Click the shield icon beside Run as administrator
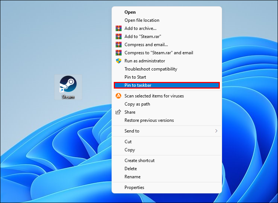This screenshot has height=203, width=278. (119, 61)
